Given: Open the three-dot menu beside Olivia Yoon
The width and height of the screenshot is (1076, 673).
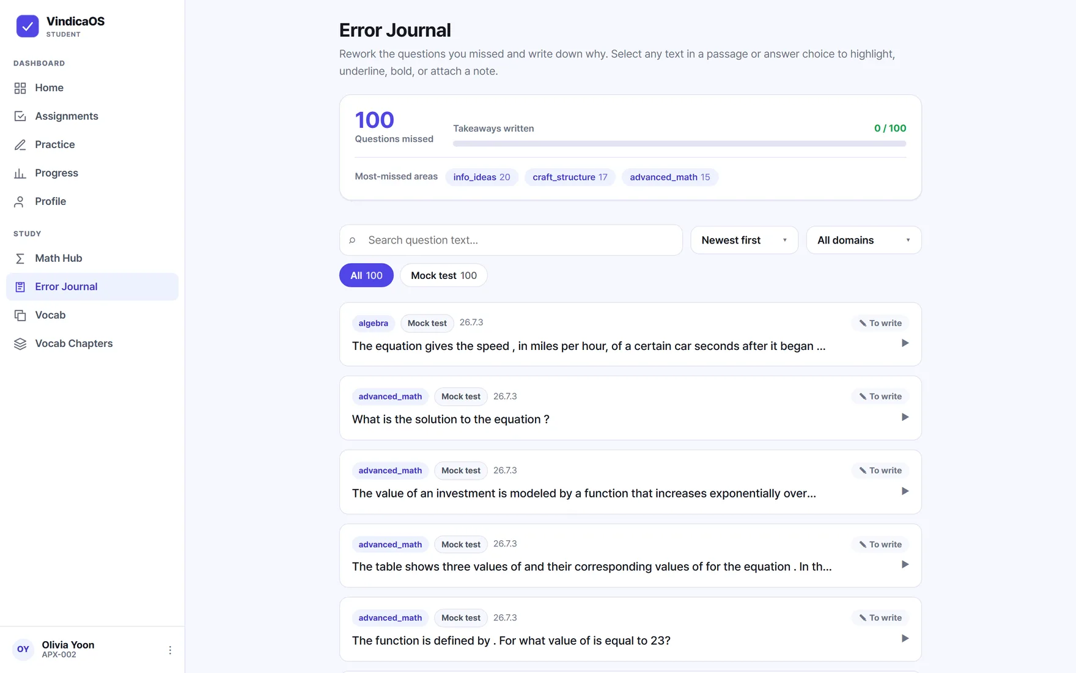Looking at the screenshot, I should click(x=170, y=650).
